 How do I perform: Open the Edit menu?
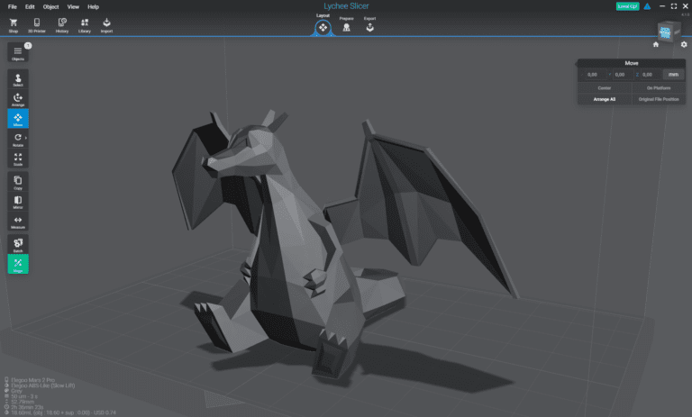pyautogui.click(x=30, y=6)
